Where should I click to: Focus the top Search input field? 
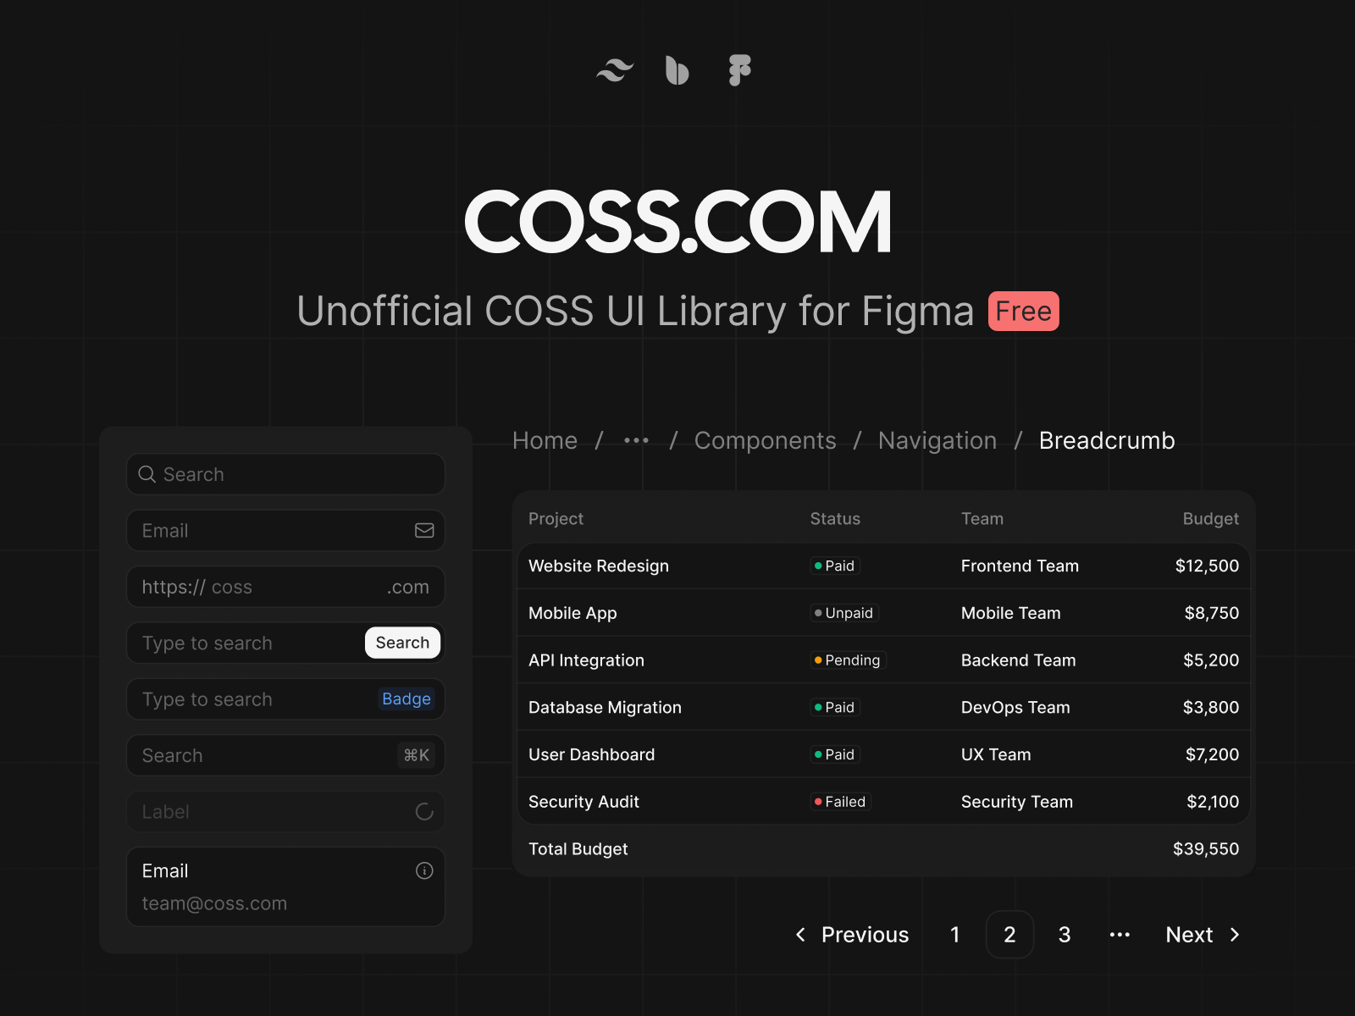(x=286, y=474)
